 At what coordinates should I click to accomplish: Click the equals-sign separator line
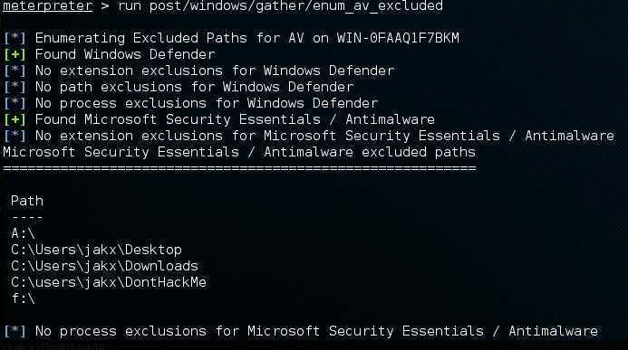click(239, 168)
